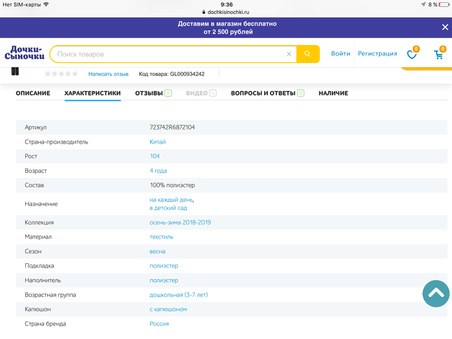Close the free delivery banner
The width and height of the screenshot is (452, 339).
click(444, 27)
